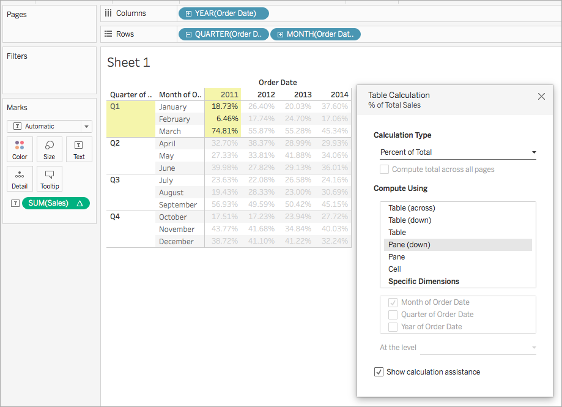Select Specific Dimensions compute option
The width and height of the screenshot is (562, 407).
pos(457,281)
